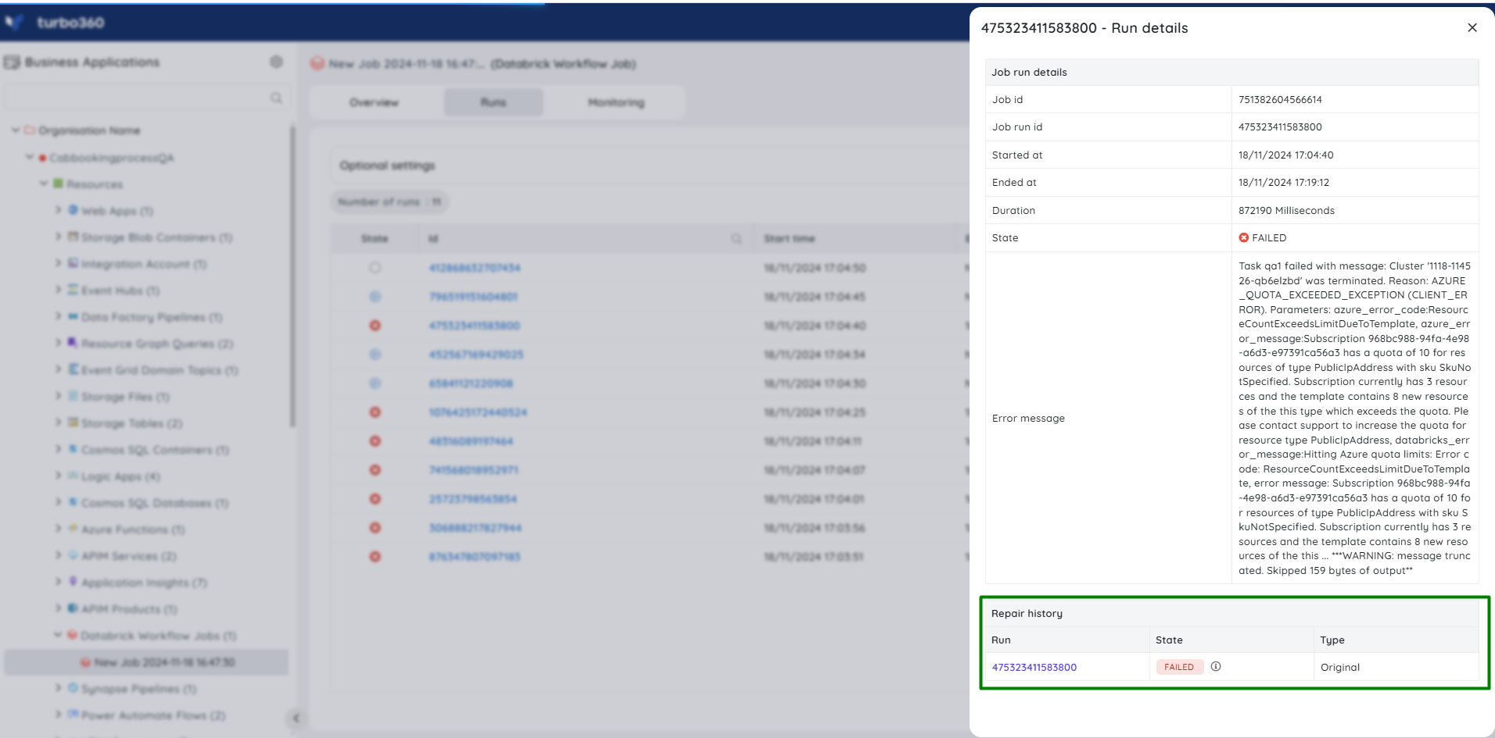Collapse the Organisation Name node

click(16, 130)
